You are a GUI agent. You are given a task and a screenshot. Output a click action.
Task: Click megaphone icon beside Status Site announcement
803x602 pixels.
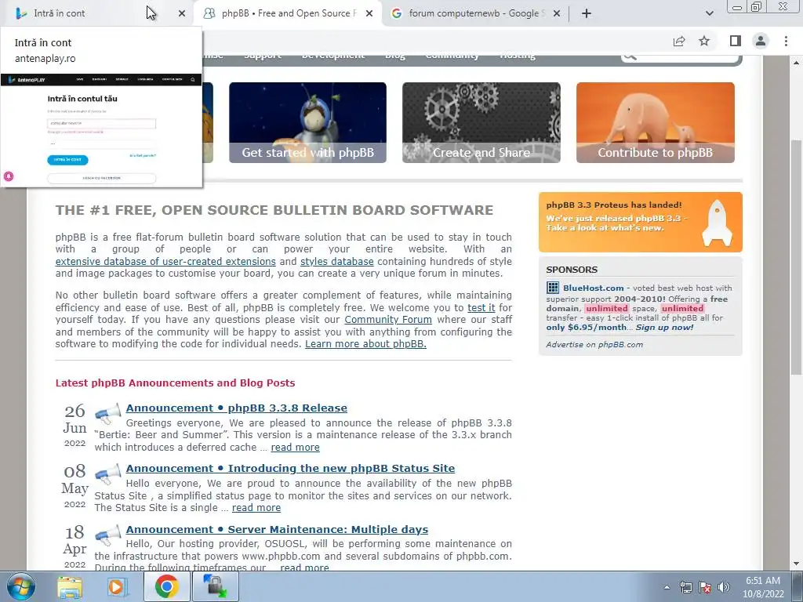108,474
